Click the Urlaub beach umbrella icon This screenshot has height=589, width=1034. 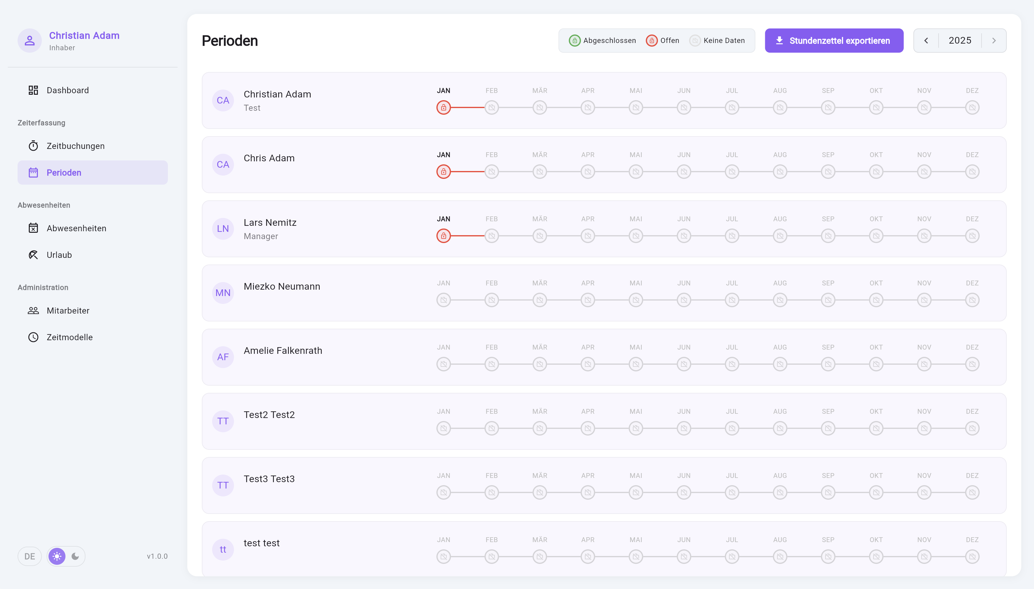click(33, 255)
